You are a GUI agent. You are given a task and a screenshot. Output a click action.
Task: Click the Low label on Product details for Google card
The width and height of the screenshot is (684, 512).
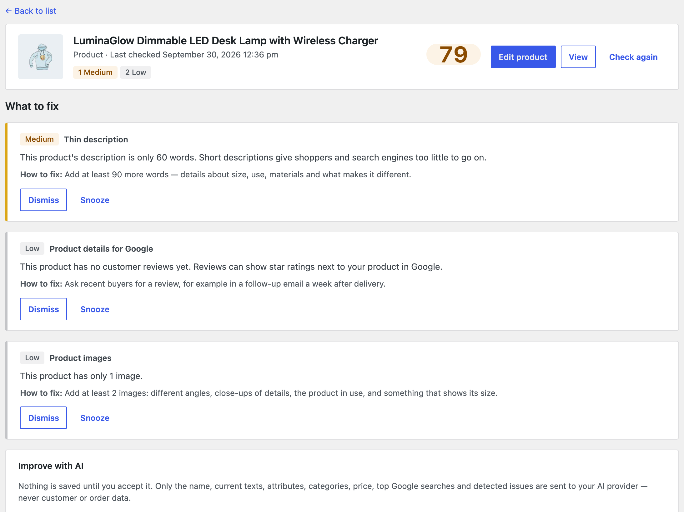pos(32,249)
